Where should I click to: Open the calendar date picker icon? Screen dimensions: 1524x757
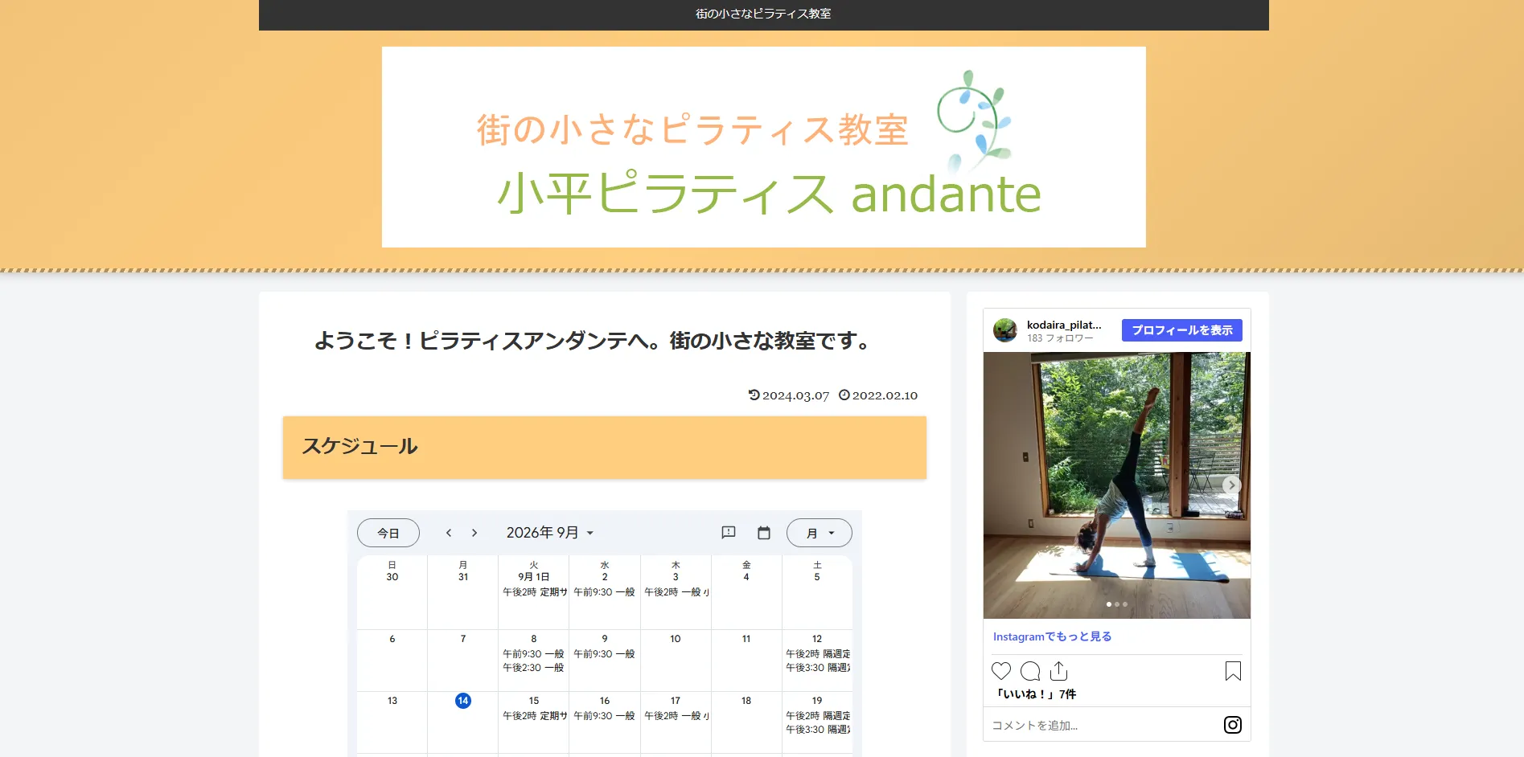(764, 533)
